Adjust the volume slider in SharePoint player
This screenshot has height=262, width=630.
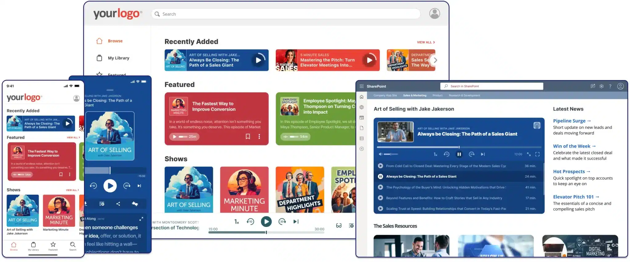click(391, 154)
